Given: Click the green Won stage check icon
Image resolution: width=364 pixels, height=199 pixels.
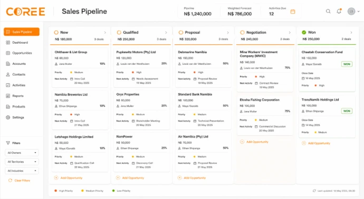Looking at the screenshot, I should pyautogui.click(x=304, y=33).
